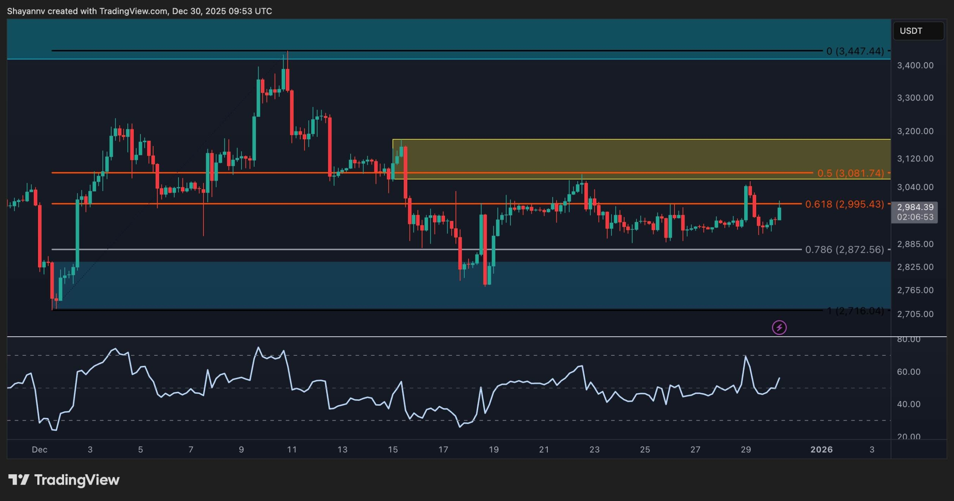954x501 pixels.
Task: Click the 2026 label on time axis
Action: [821, 449]
